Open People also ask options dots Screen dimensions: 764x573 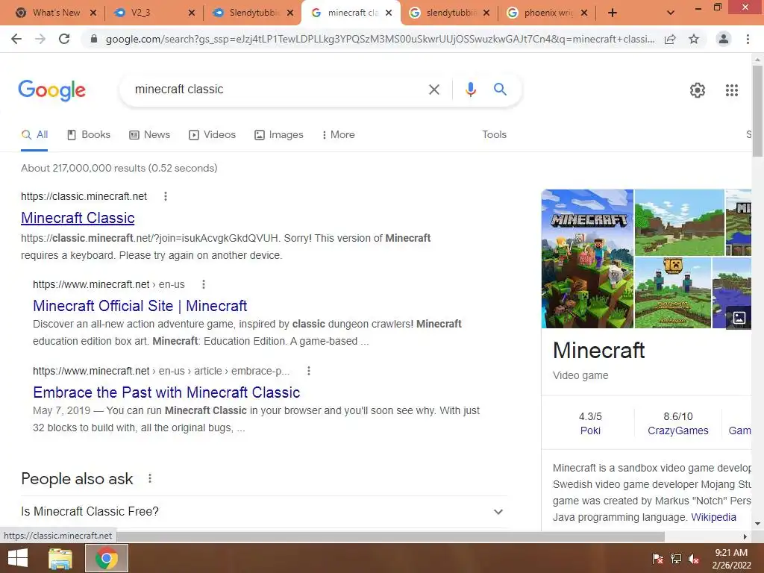coord(150,478)
